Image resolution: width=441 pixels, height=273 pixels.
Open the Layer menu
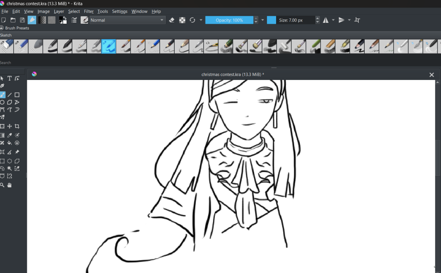click(x=59, y=11)
